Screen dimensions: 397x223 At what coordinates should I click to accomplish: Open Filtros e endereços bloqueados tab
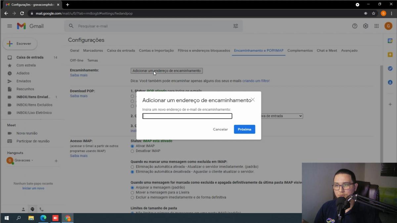204,51
